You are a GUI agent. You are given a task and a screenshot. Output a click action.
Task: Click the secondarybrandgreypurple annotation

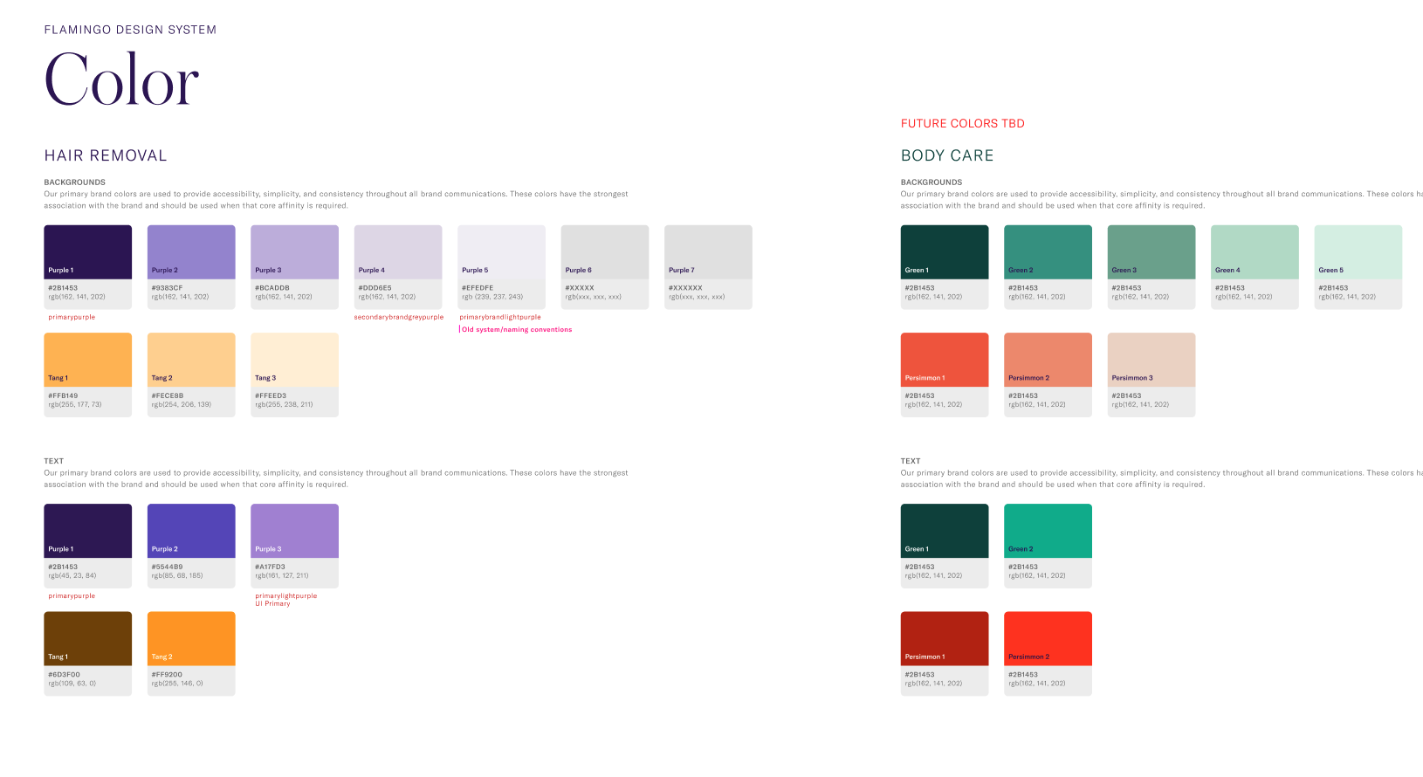click(x=399, y=317)
